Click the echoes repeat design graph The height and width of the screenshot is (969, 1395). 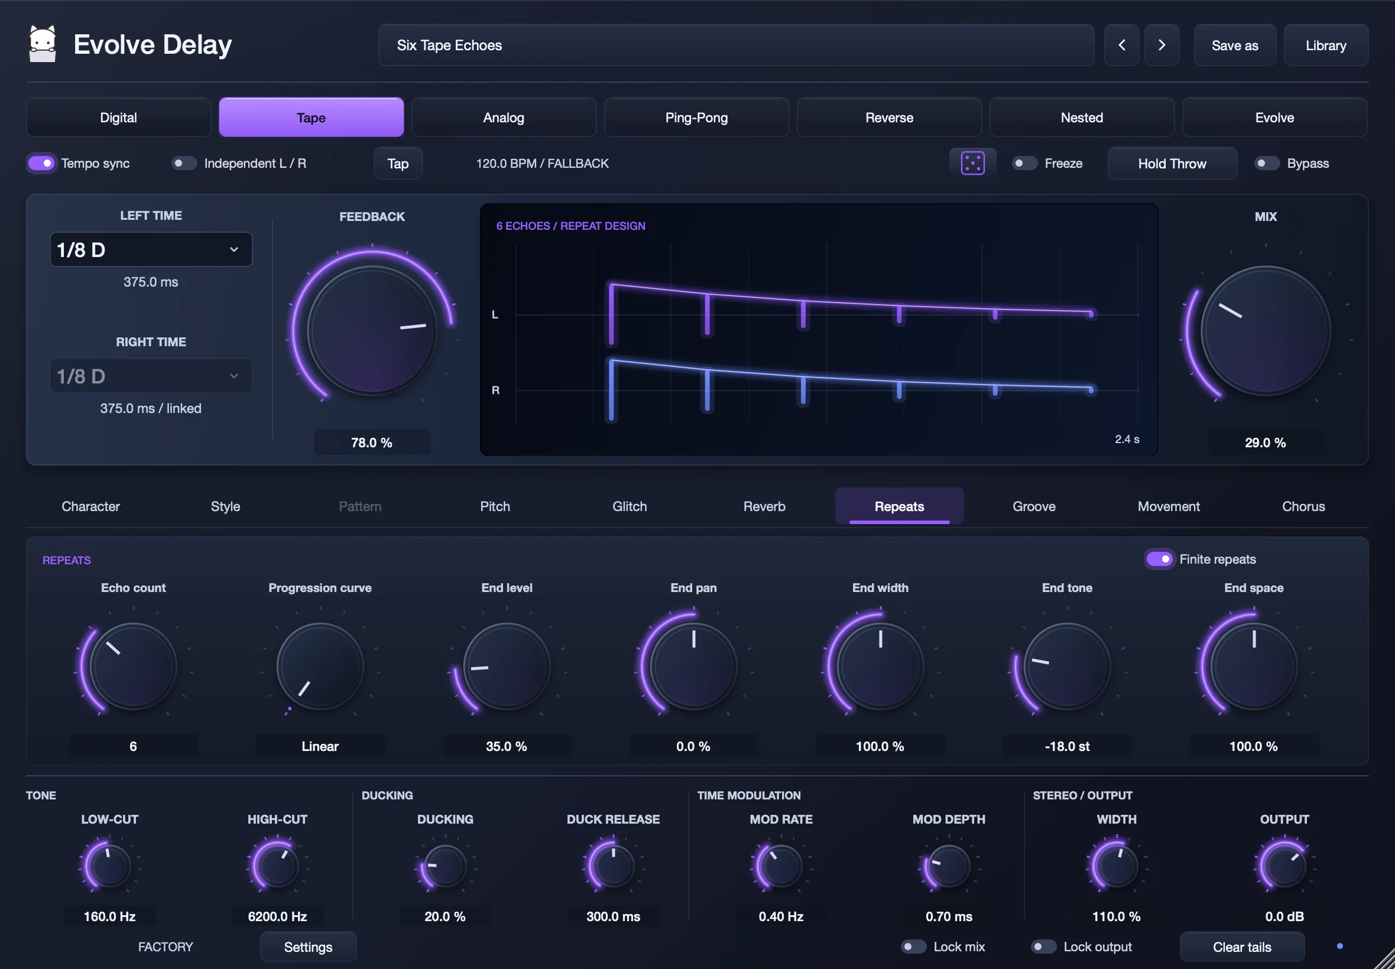click(x=819, y=330)
